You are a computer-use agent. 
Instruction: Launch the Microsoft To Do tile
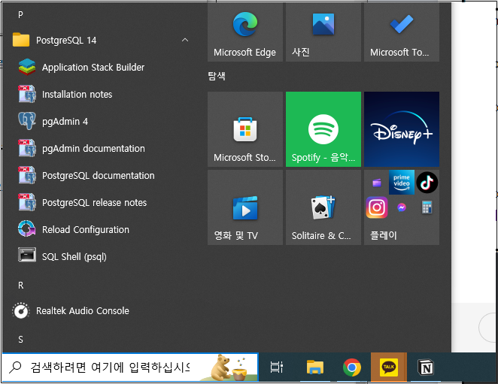pos(402,32)
